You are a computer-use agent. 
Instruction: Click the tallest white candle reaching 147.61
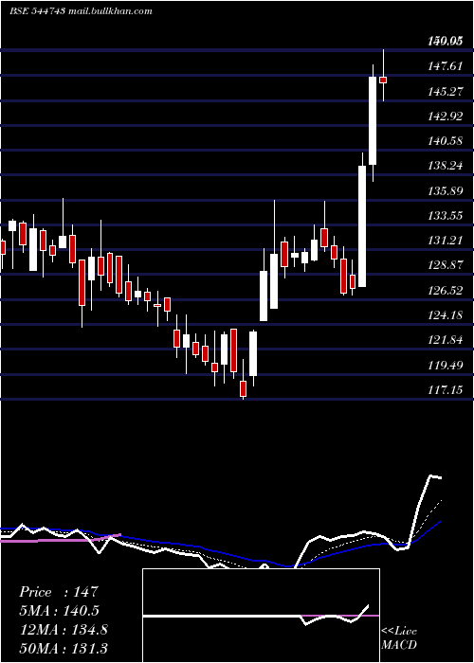pos(373,120)
